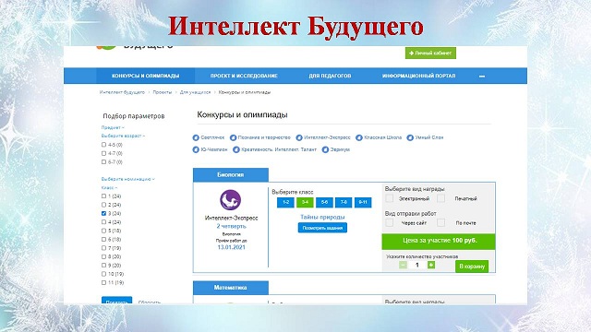Choose class 7-8 button
Image resolution: width=591 pixels, height=332 pixels.
click(x=344, y=203)
